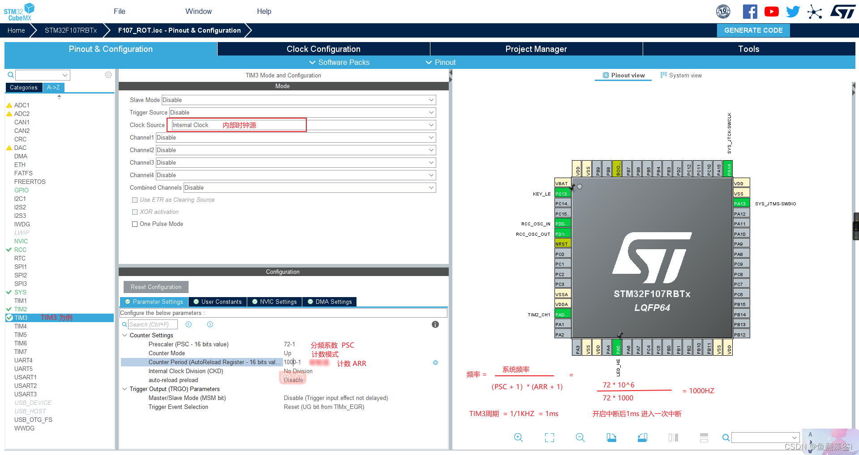Click the 10 years anniversary badge icon
Image resolution: width=859 pixels, height=455 pixels.
click(723, 12)
